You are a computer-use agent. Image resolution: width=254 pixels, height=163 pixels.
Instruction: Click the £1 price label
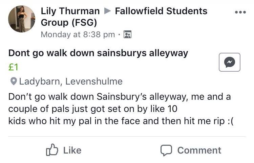pyautogui.click(x=13, y=67)
